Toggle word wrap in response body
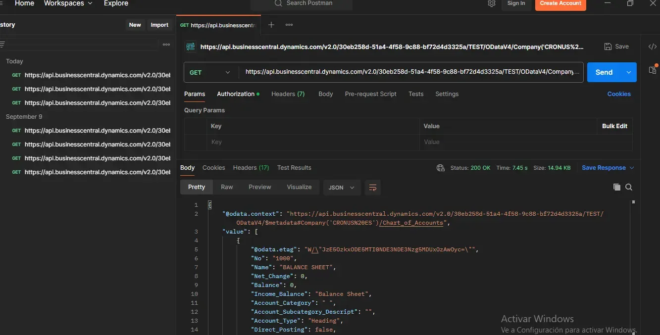Image resolution: width=660 pixels, height=335 pixels. point(373,188)
